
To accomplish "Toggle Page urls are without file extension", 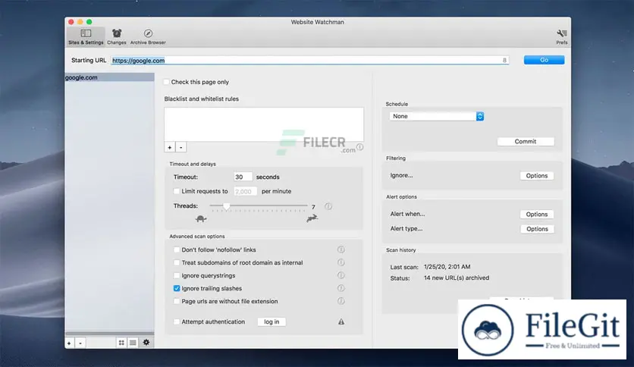I will (176, 302).
